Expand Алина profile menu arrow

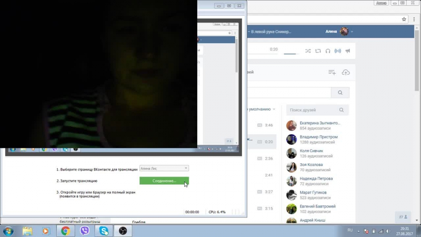pyautogui.click(x=352, y=32)
